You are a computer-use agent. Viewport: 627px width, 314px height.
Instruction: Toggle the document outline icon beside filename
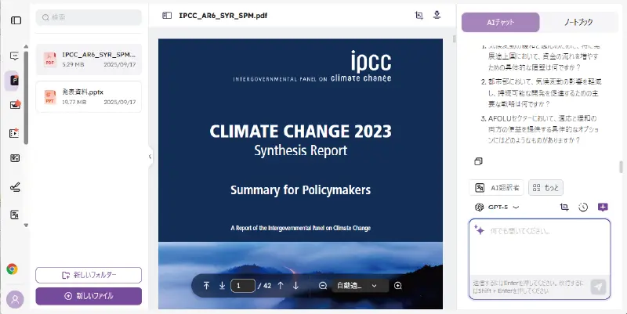167,16
